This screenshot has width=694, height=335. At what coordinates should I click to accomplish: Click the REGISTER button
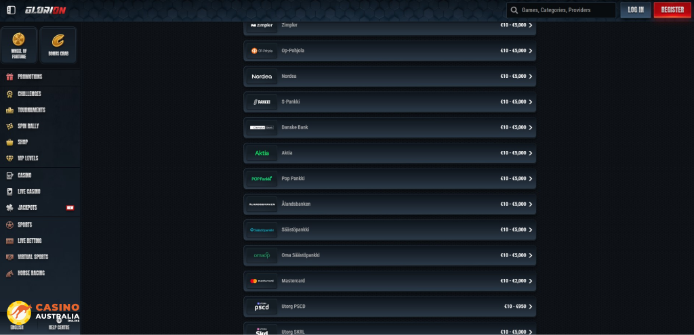coord(672,9)
